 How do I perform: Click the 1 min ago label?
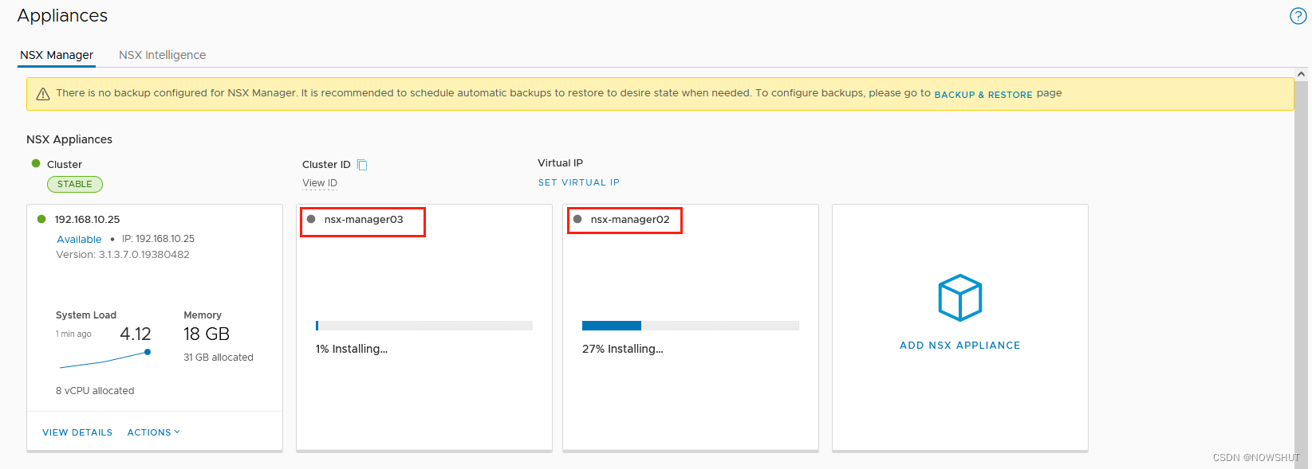(73, 334)
